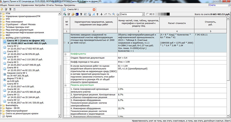Click the printer icon in estimate toolbar
This screenshot has width=231, height=122.
click(118, 14)
